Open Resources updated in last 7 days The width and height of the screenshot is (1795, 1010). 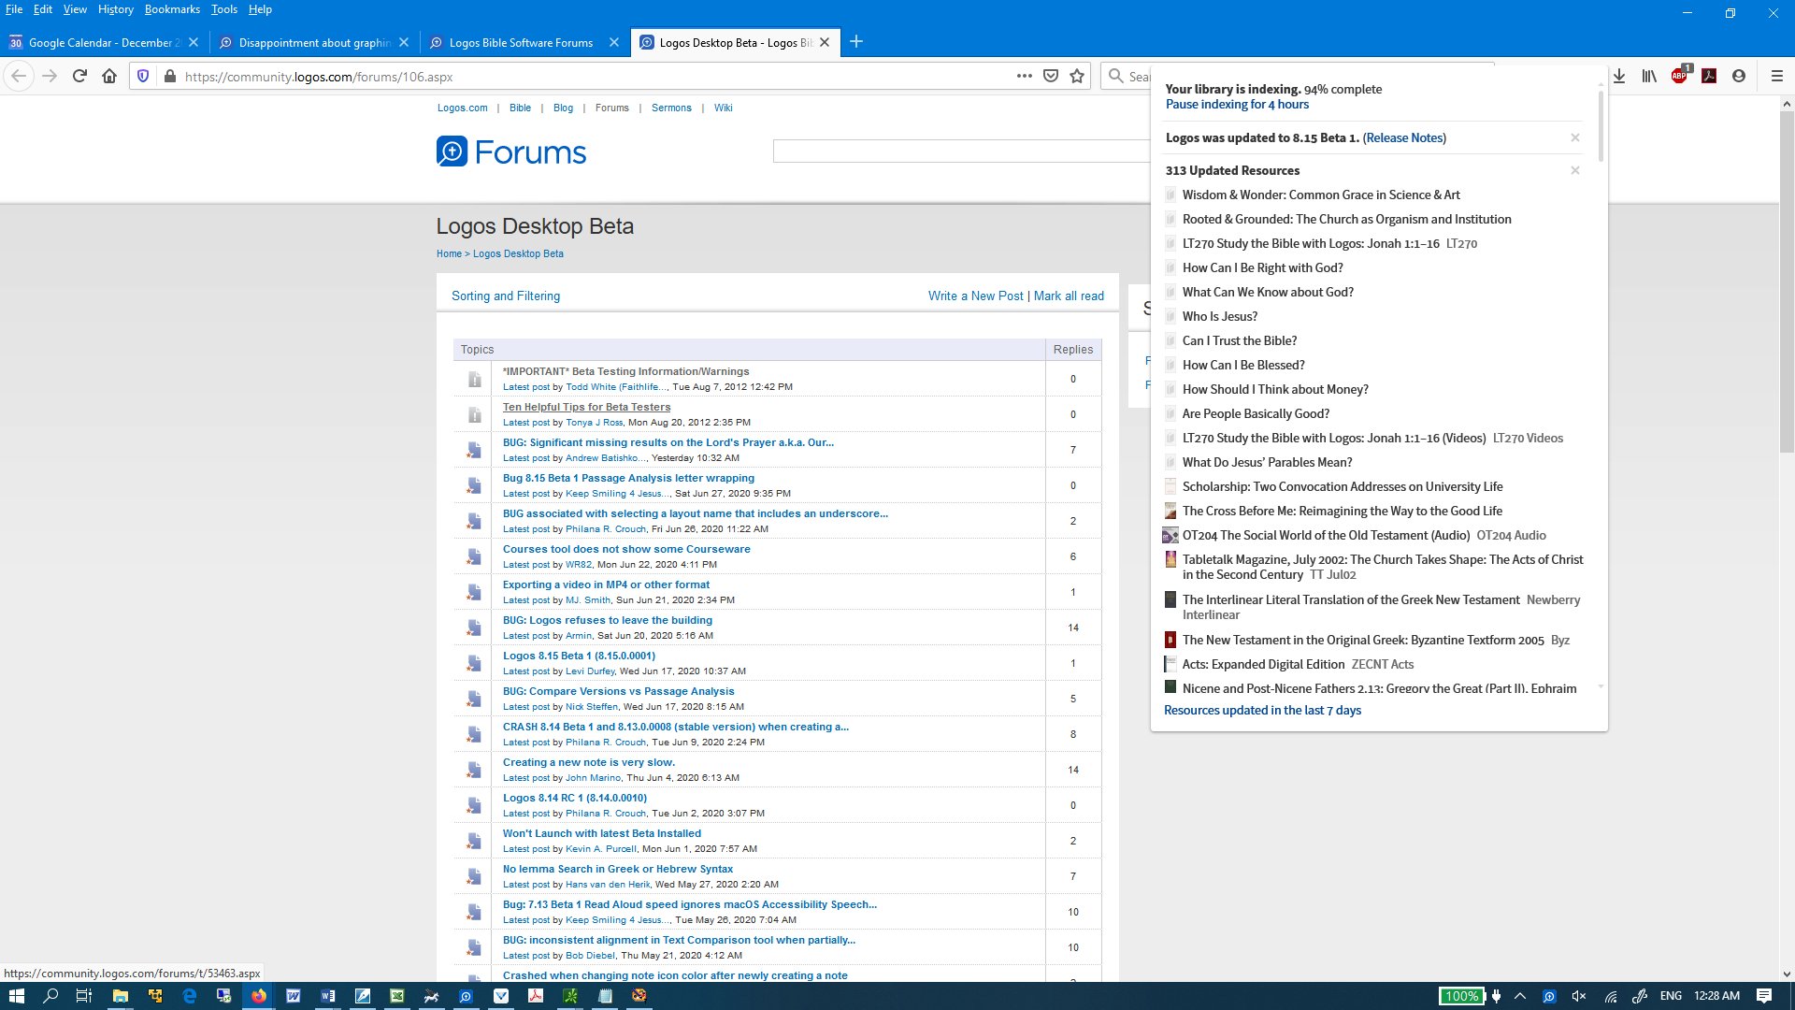pyautogui.click(x=1262, y=711)
